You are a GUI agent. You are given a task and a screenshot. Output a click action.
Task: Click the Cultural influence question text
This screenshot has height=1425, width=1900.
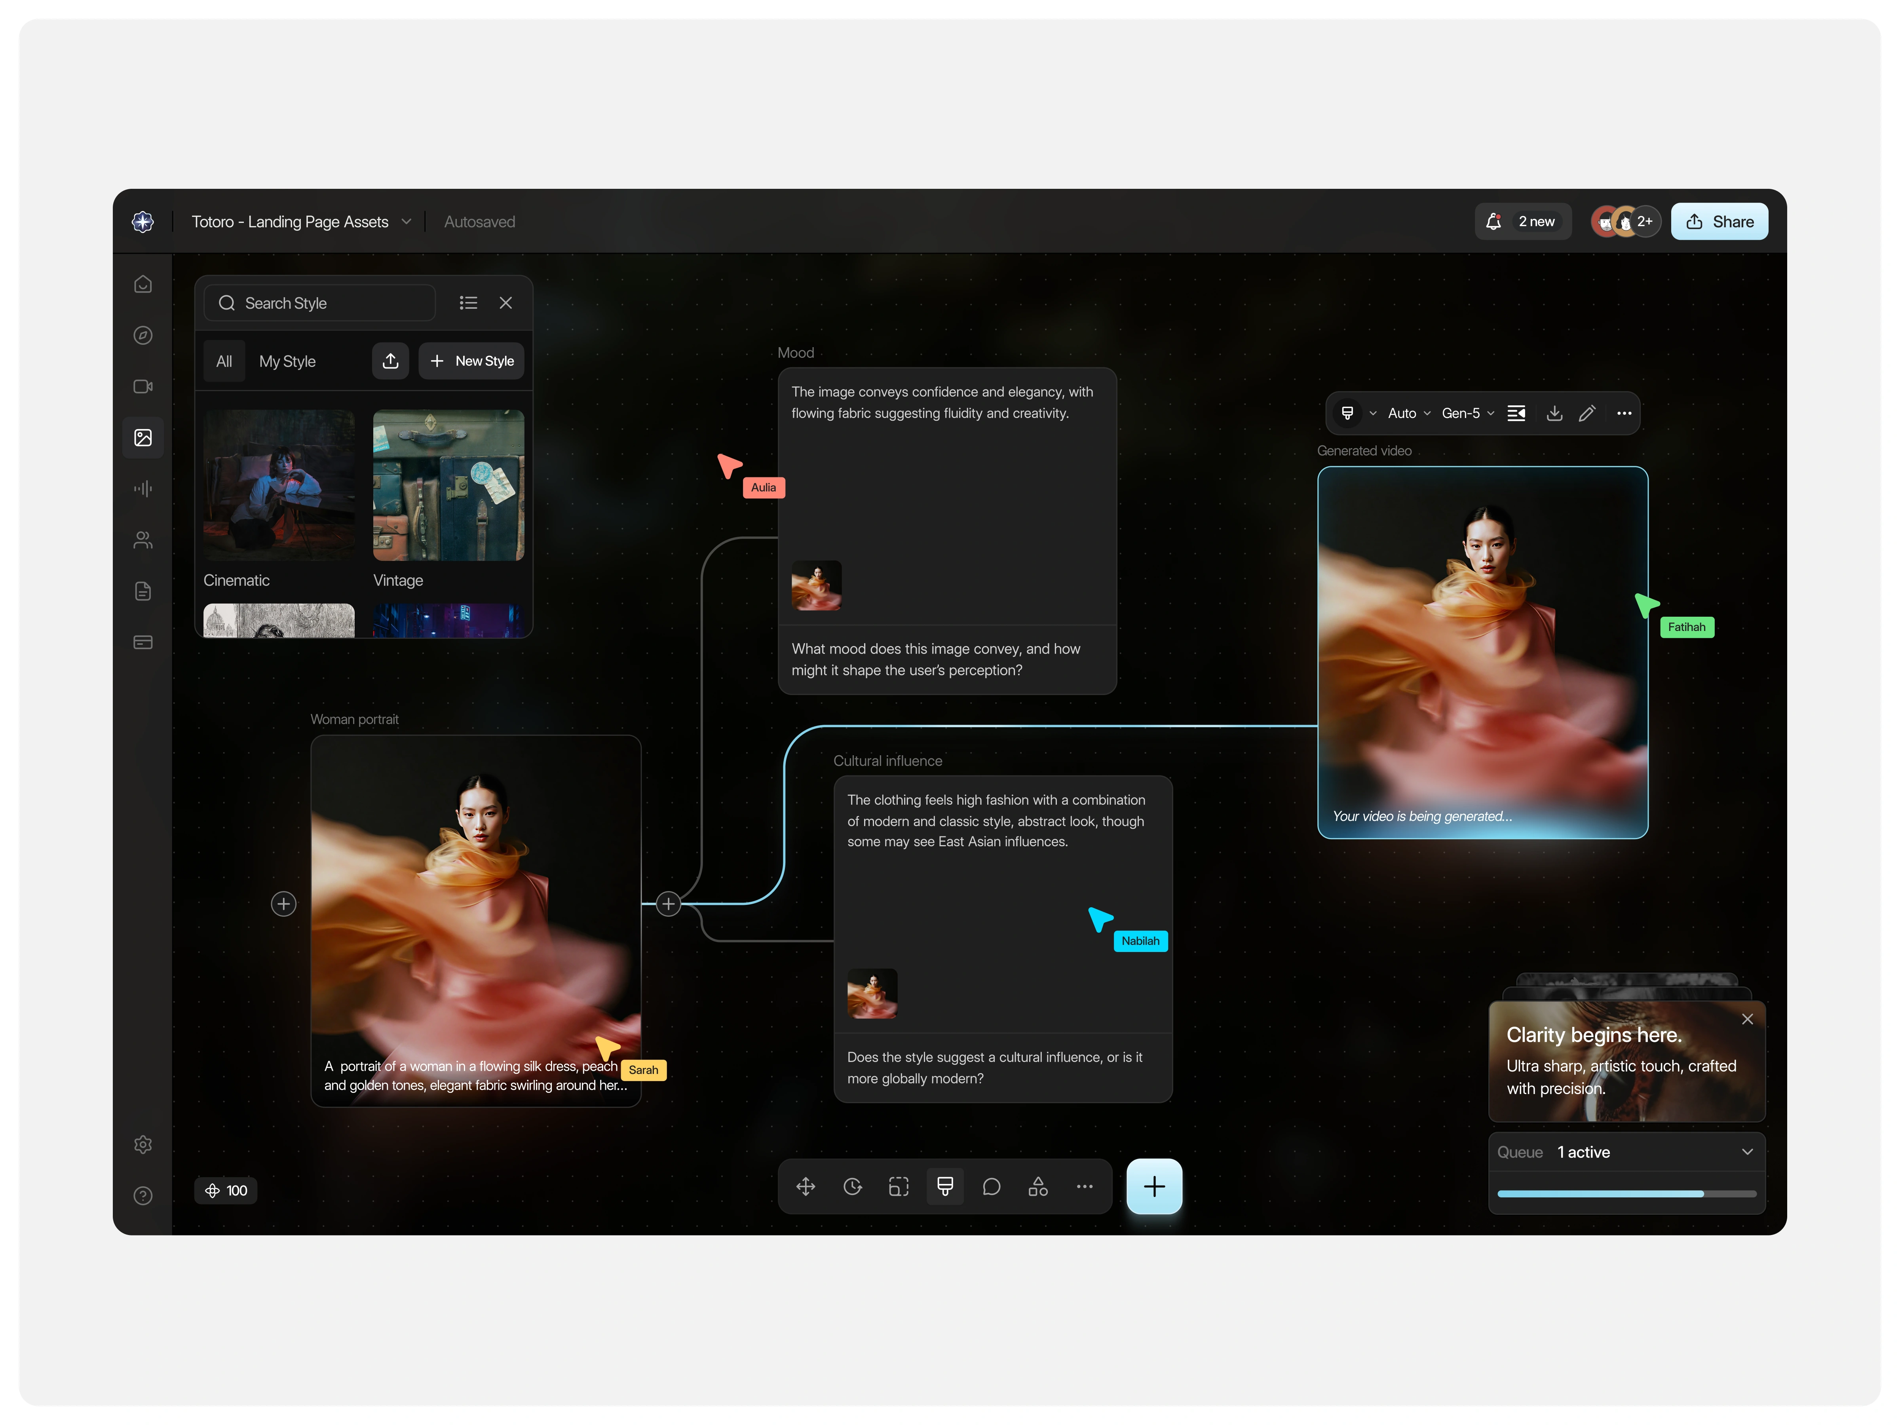[x=995, y=1068]
